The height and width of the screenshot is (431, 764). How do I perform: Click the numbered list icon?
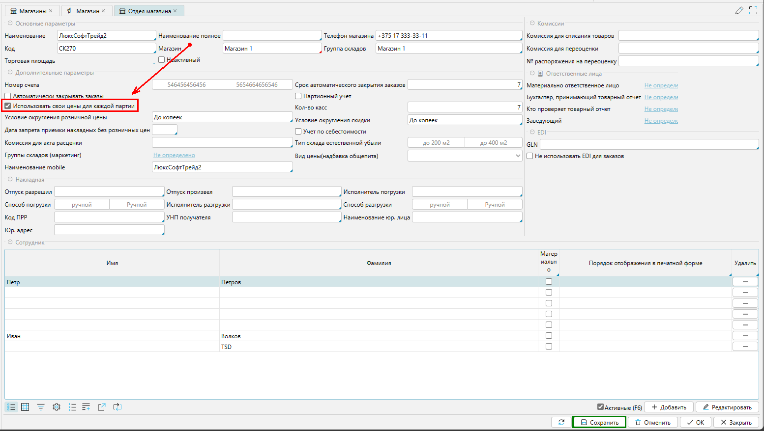tap(72, 407)
